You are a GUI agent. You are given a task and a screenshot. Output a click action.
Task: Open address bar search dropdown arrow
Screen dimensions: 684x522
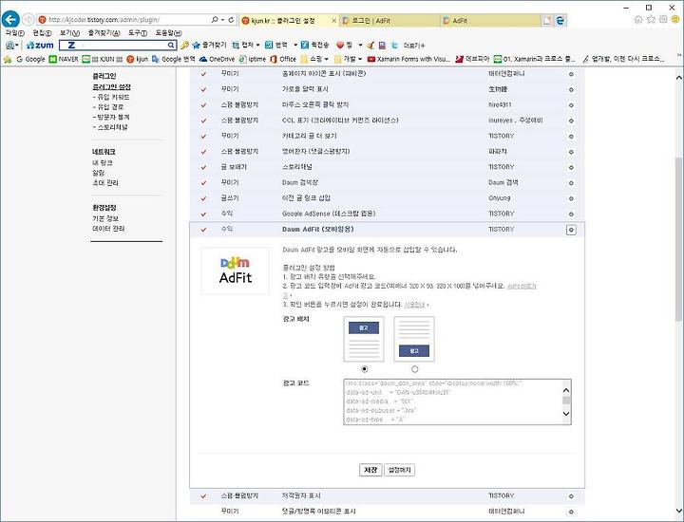[x=222, y=20]
